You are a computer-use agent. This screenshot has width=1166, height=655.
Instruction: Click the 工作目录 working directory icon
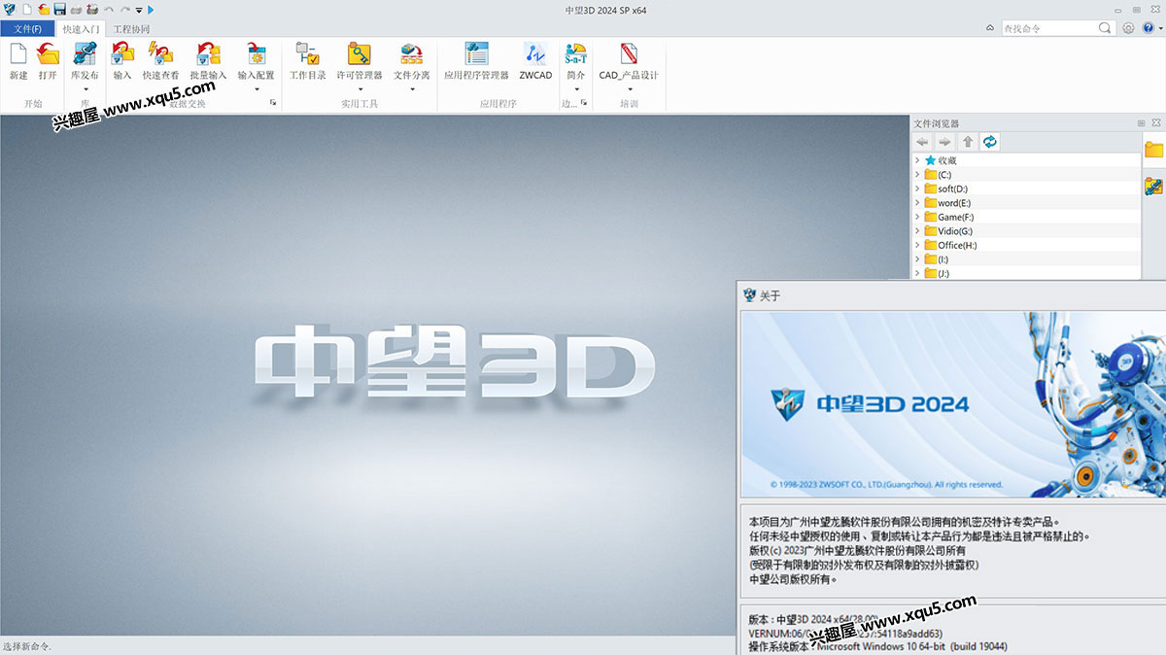307,54
